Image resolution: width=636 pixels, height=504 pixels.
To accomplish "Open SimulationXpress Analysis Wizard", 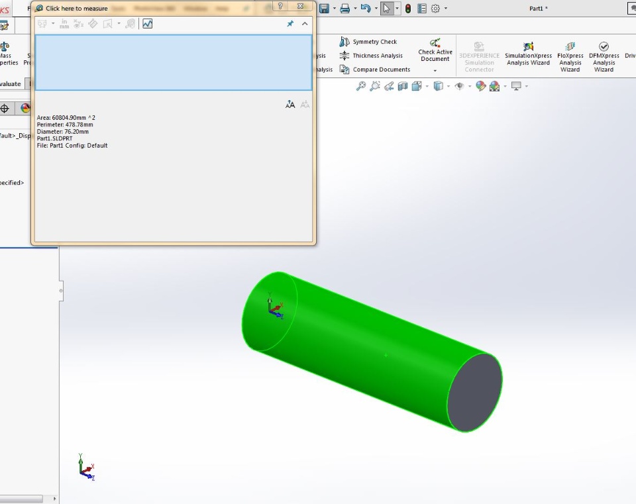I will (528, 54).
